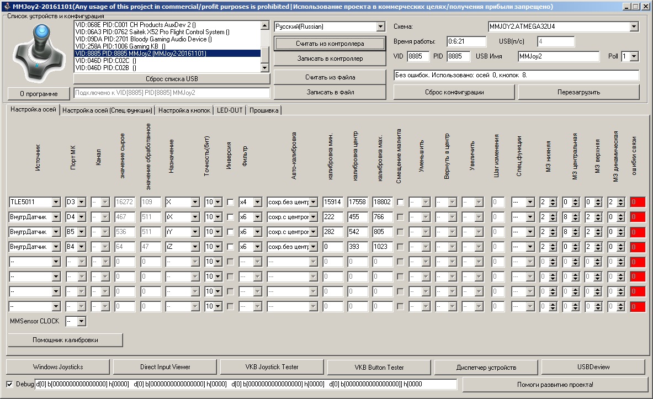Click the red error indicator in the TLE5011 row
Screen dimensions: 653x399
tap(637, 202)
